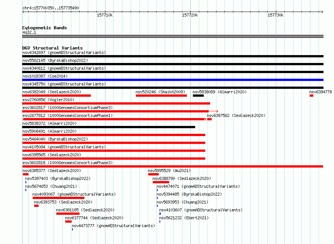Open nsv4473777 gnomADStructuralVariants label

click(x=114, y=226)
